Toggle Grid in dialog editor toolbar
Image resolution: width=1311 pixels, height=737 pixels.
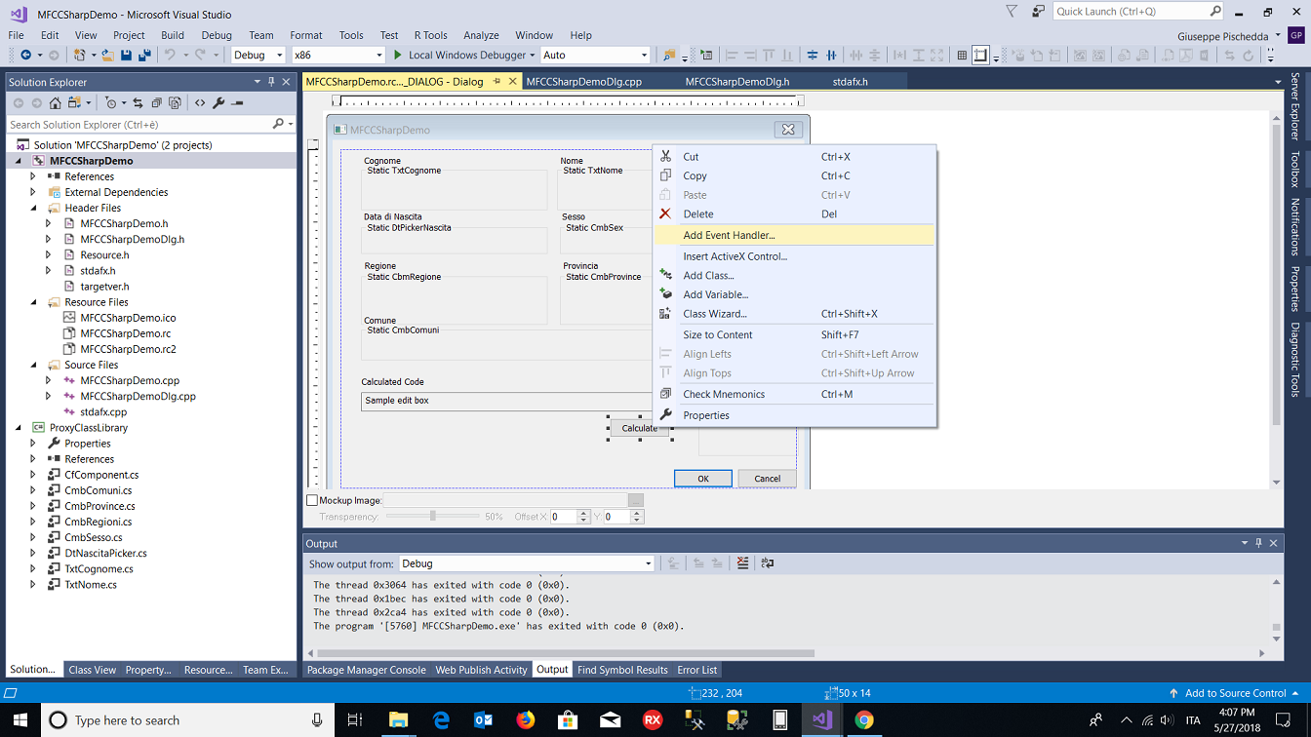[x=962, y=56]
